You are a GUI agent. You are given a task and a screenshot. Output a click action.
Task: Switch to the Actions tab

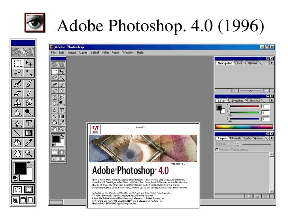(x=259, y=138)
